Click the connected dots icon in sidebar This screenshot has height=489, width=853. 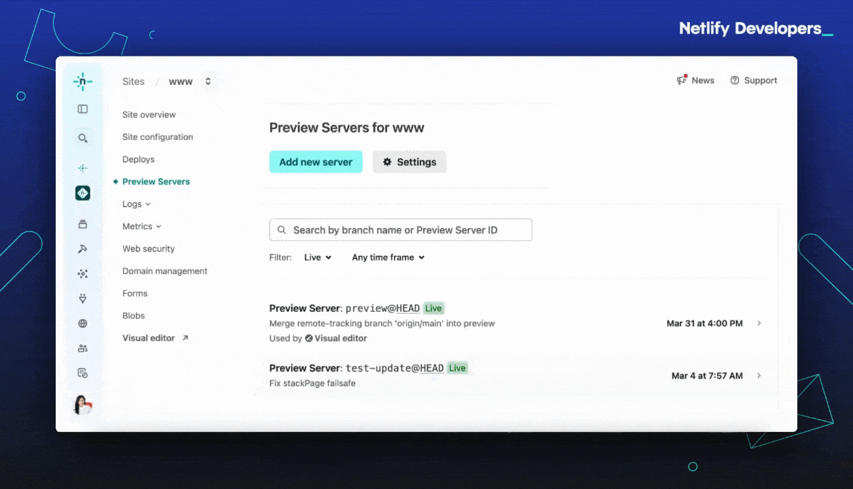[82, 274]
